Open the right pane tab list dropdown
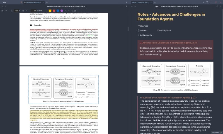223x134 pixels. (x=203, y=2)
